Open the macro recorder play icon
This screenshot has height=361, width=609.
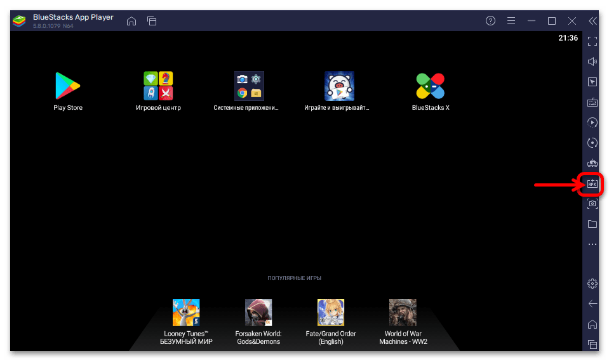[x=592, y=122]
